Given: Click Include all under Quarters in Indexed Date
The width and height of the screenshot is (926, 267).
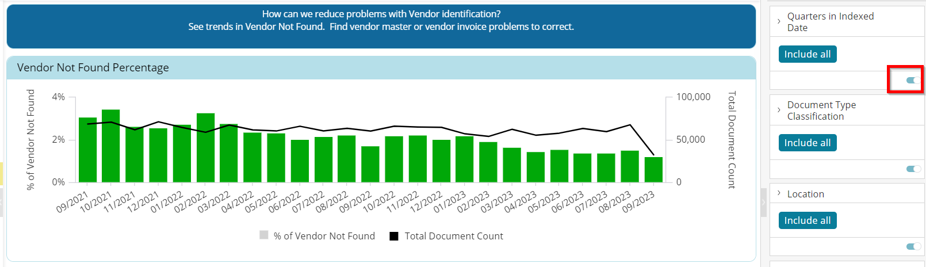Looking at the screenshot, I should [808, 54].
